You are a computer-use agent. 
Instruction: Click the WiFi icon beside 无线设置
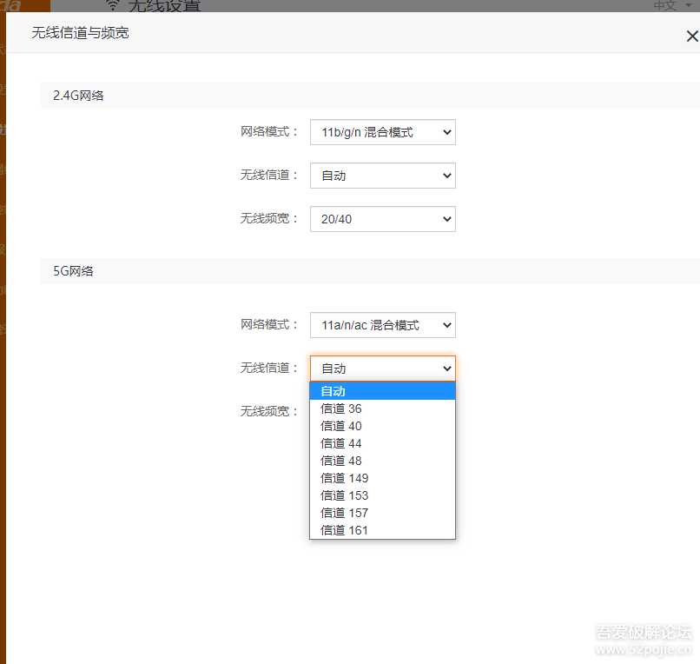(111, 3)
